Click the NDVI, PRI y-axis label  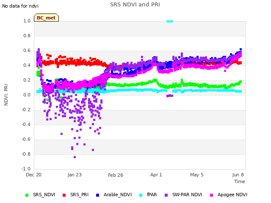click(6, 95)
